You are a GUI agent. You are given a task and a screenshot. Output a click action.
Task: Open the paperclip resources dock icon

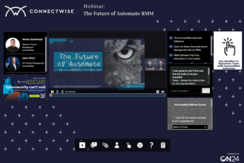pyautogui.click(x=105, y=145)
